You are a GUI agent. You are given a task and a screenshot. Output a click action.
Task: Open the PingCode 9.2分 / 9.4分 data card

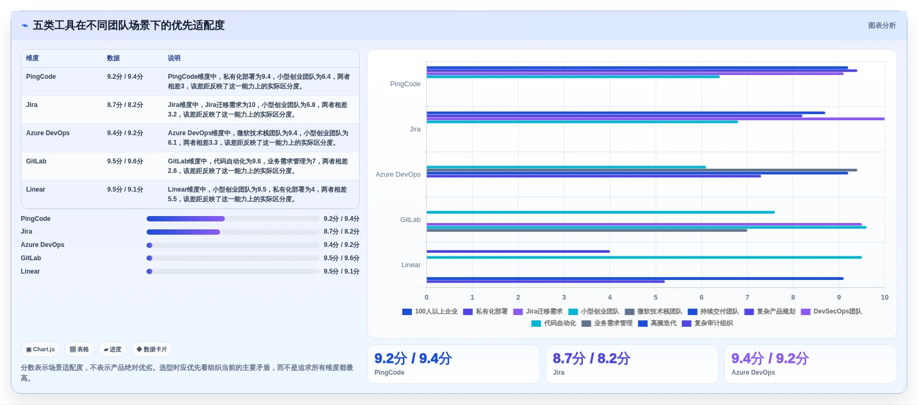[453, 364]
